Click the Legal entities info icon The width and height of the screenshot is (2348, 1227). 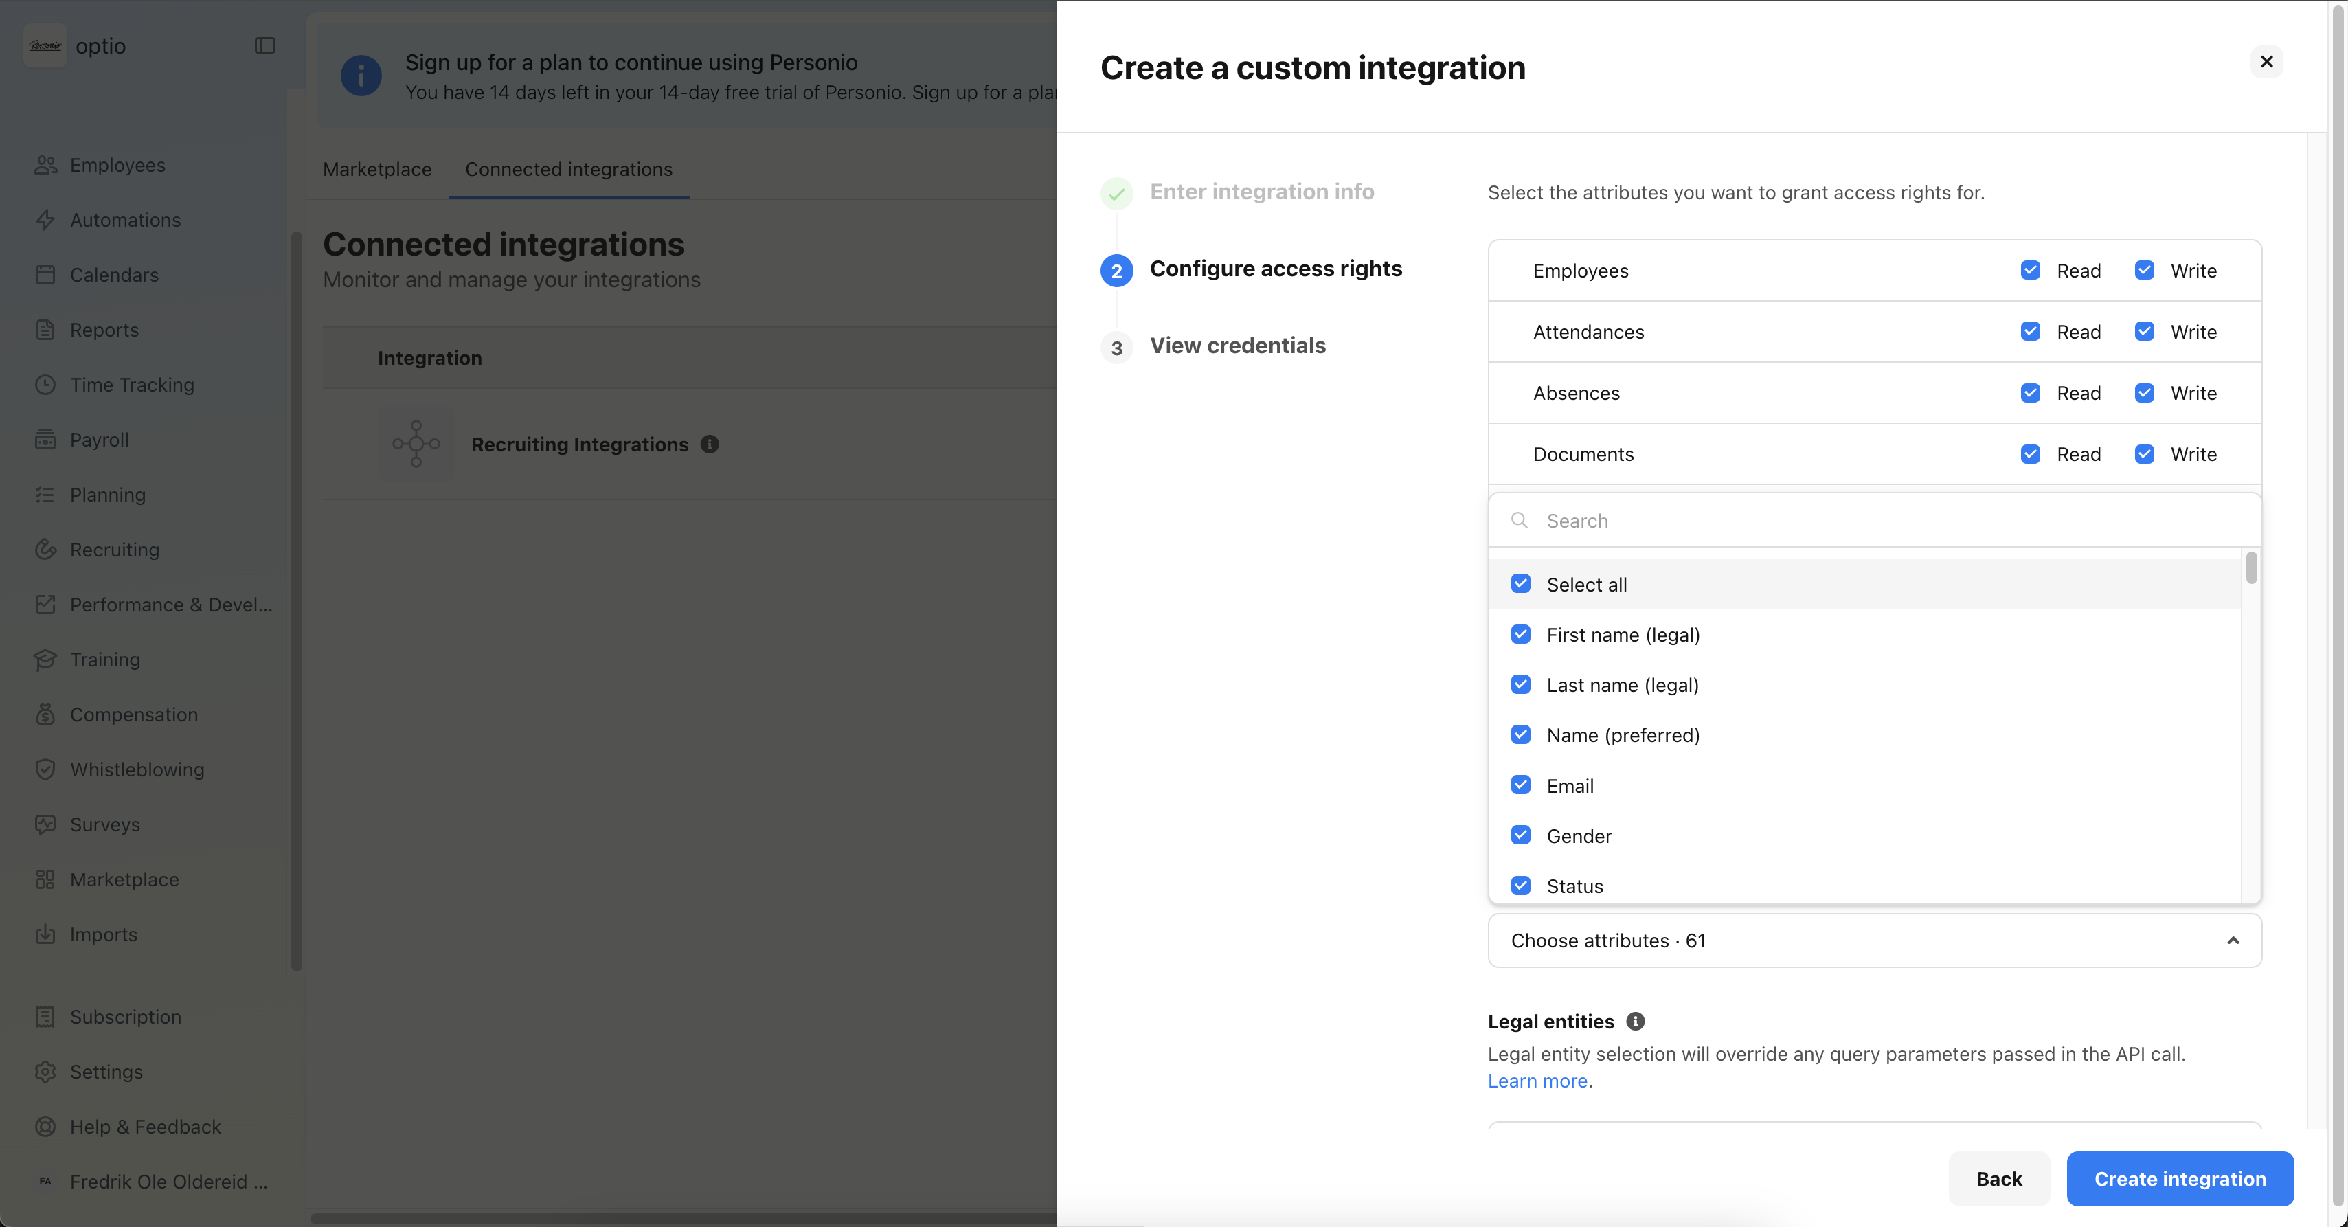1635,1021
